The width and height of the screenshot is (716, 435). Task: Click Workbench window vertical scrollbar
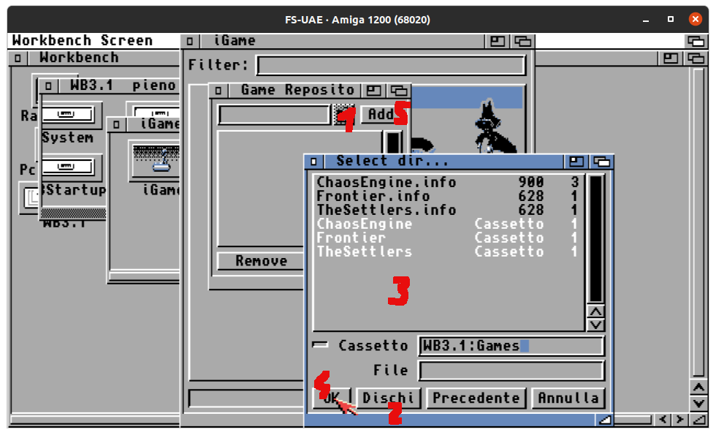698,222
